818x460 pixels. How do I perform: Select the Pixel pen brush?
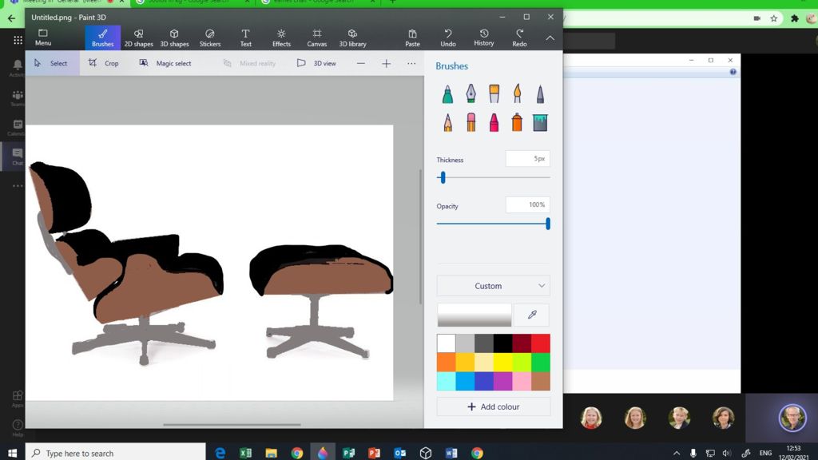pos(540,94)
